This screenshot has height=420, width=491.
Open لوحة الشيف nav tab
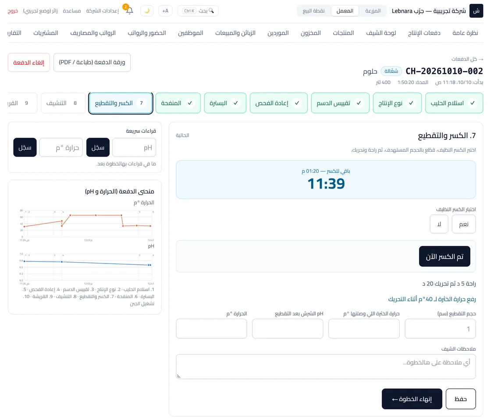coord(381,33)
